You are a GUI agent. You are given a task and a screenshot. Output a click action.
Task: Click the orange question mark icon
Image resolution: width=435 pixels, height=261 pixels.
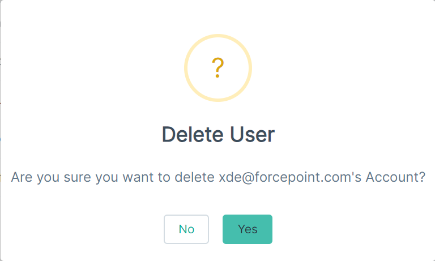[x=217, y=68]
